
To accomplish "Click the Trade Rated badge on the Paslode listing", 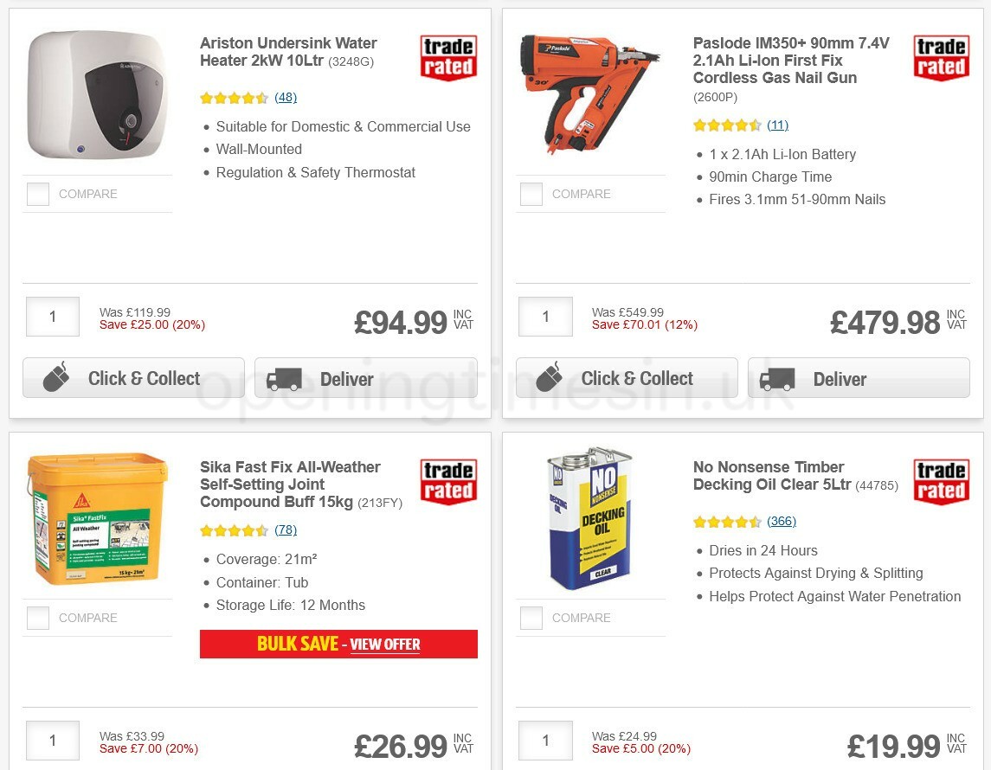I will [942, 57].
